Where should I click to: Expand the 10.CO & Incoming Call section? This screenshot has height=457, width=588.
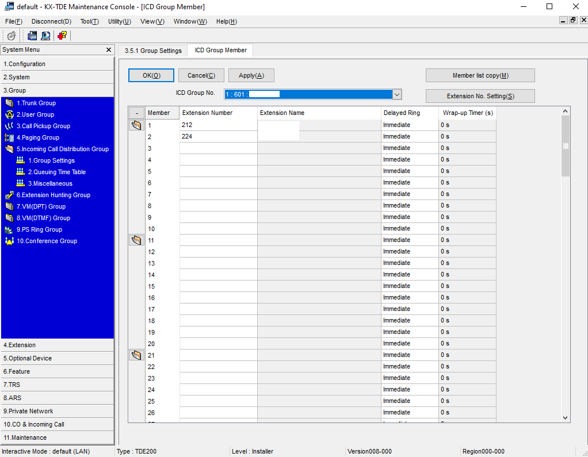(x=58, y=424)
